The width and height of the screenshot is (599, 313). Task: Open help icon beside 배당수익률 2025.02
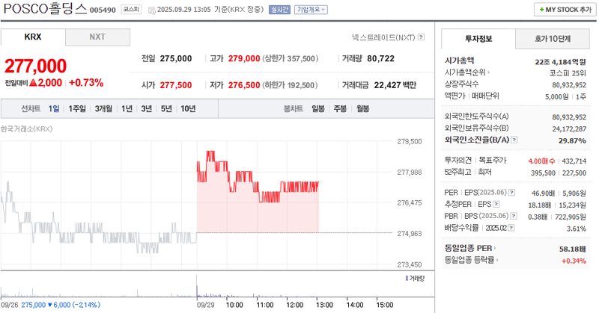coord(511,228)
